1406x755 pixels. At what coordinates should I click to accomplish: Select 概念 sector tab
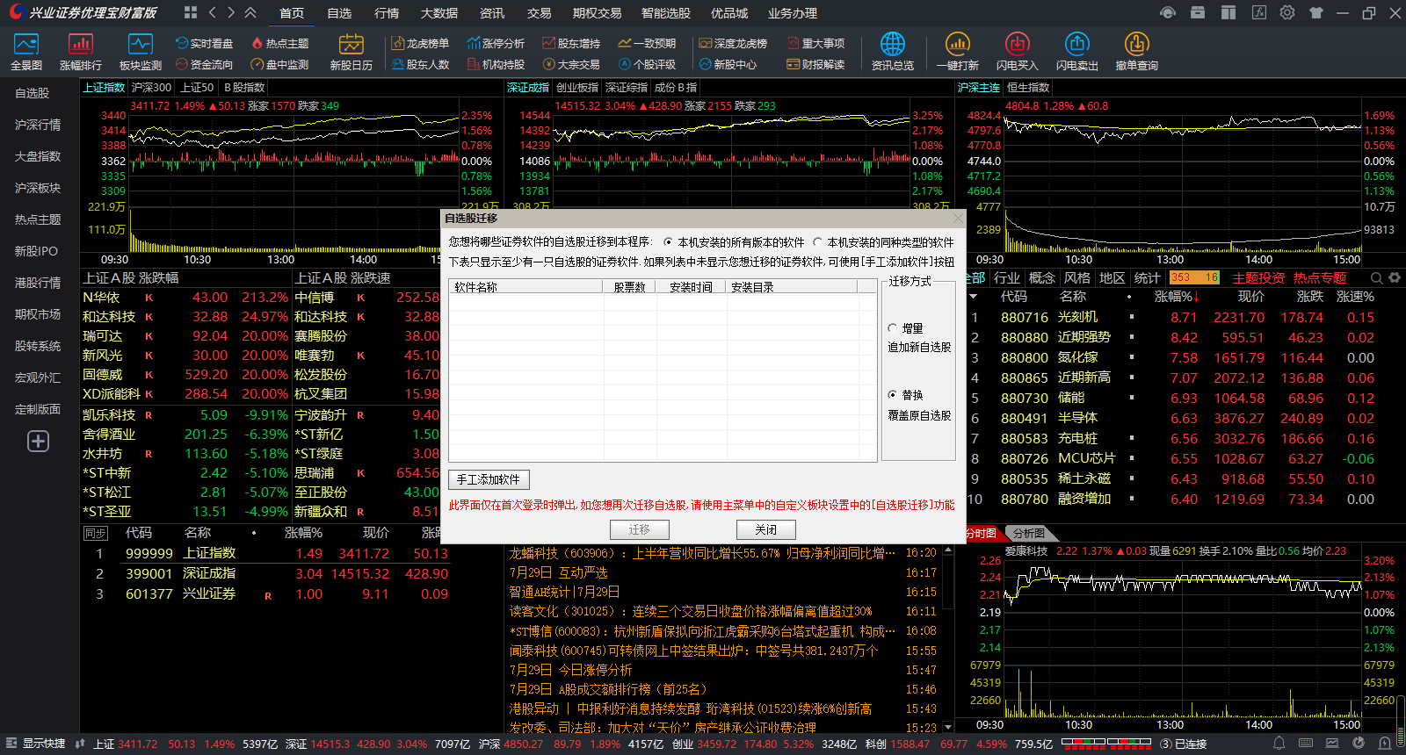pos(1042,277)
